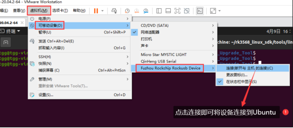Open the 虚拟机(M) menu
This screenshot has height=128, width=293.
39,11
